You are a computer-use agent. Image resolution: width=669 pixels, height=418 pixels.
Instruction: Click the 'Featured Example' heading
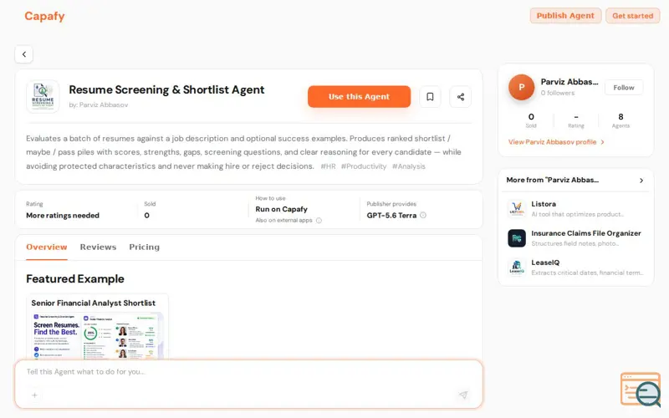pyautogui.click(x=75, y=279)
